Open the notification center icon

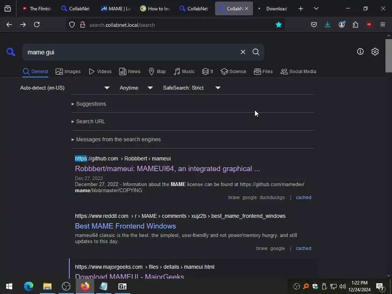(x=380, y=286)
